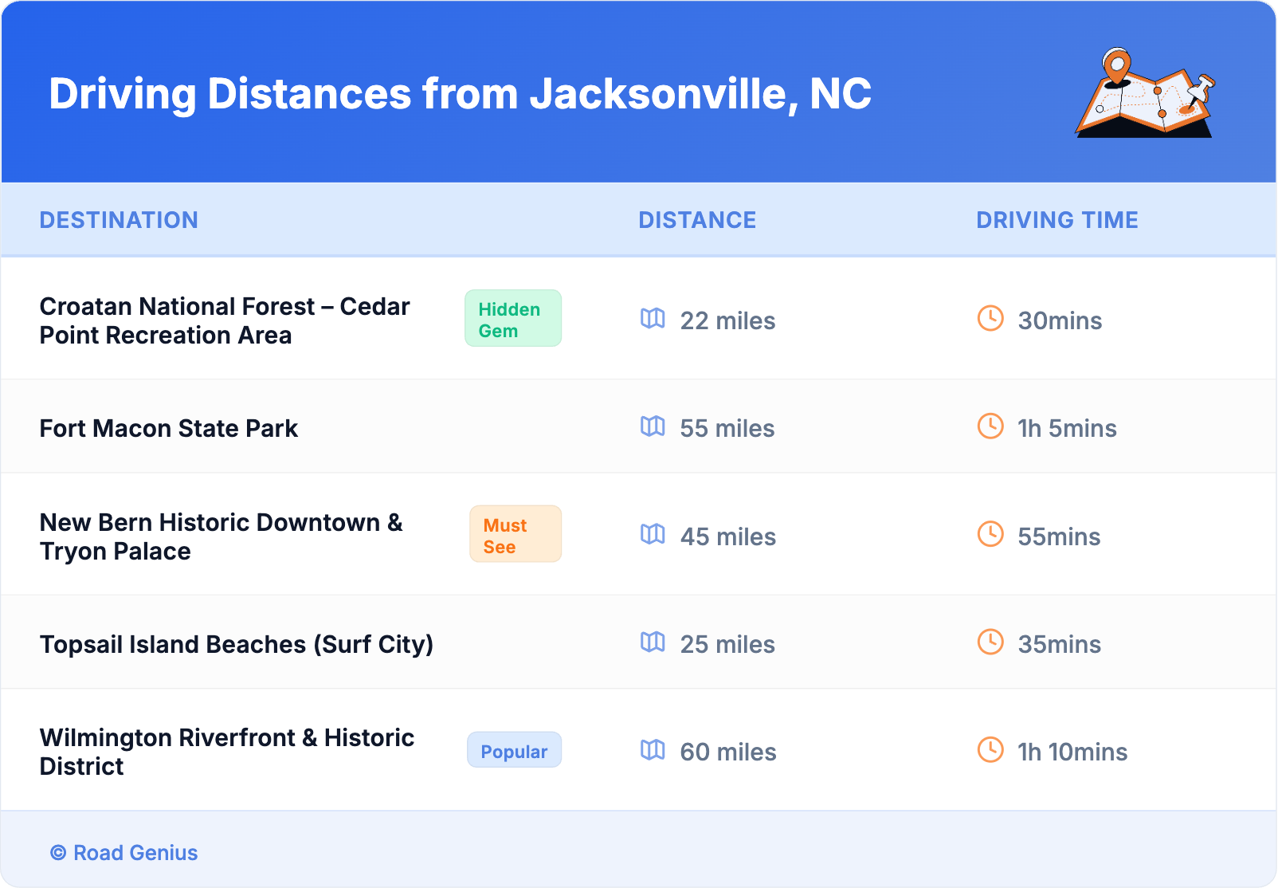Click the map icon beside 55 miles
This screenshot has width=1278, height=888.
click(x=653, y=426)
